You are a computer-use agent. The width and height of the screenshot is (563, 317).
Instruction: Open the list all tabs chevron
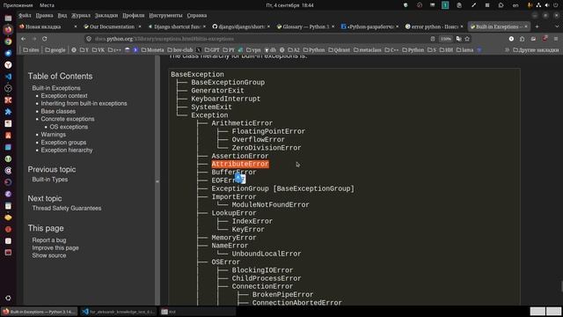click(557, 26)
